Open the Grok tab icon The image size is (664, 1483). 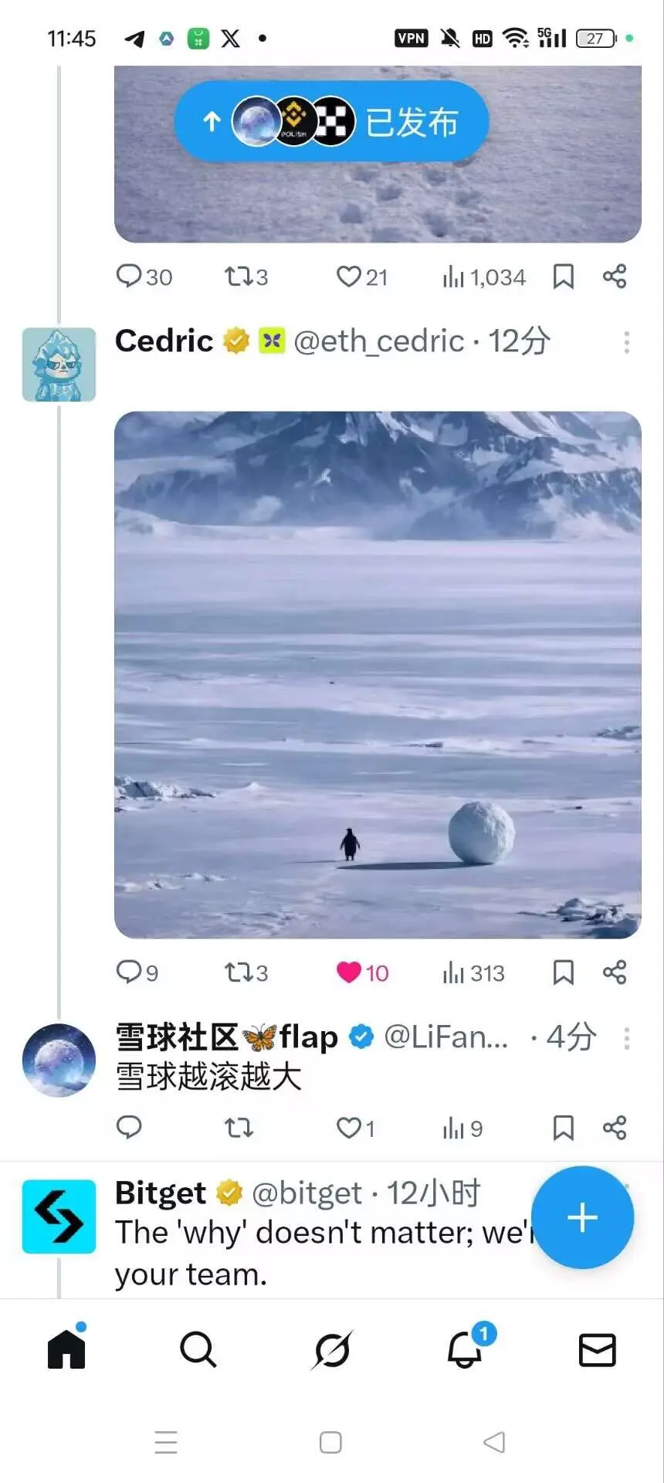(332, 1350)
